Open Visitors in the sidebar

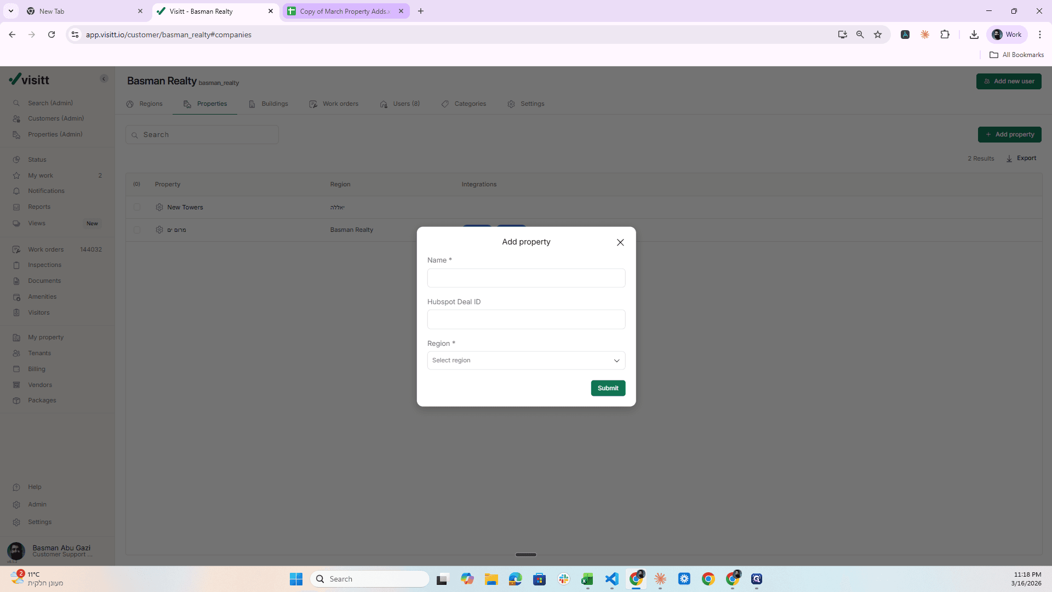pos(38,312)
